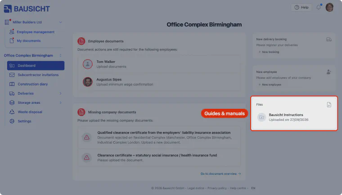Click Tom Walker placeholder avatar
The height and width of the screenshot is (195, 342).
[88, 64]
